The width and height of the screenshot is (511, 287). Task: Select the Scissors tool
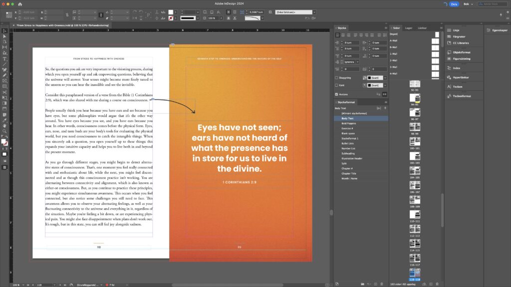pyautogui.click(x=4, y=92)
